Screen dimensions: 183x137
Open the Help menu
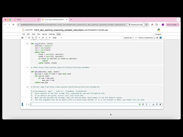59,34
